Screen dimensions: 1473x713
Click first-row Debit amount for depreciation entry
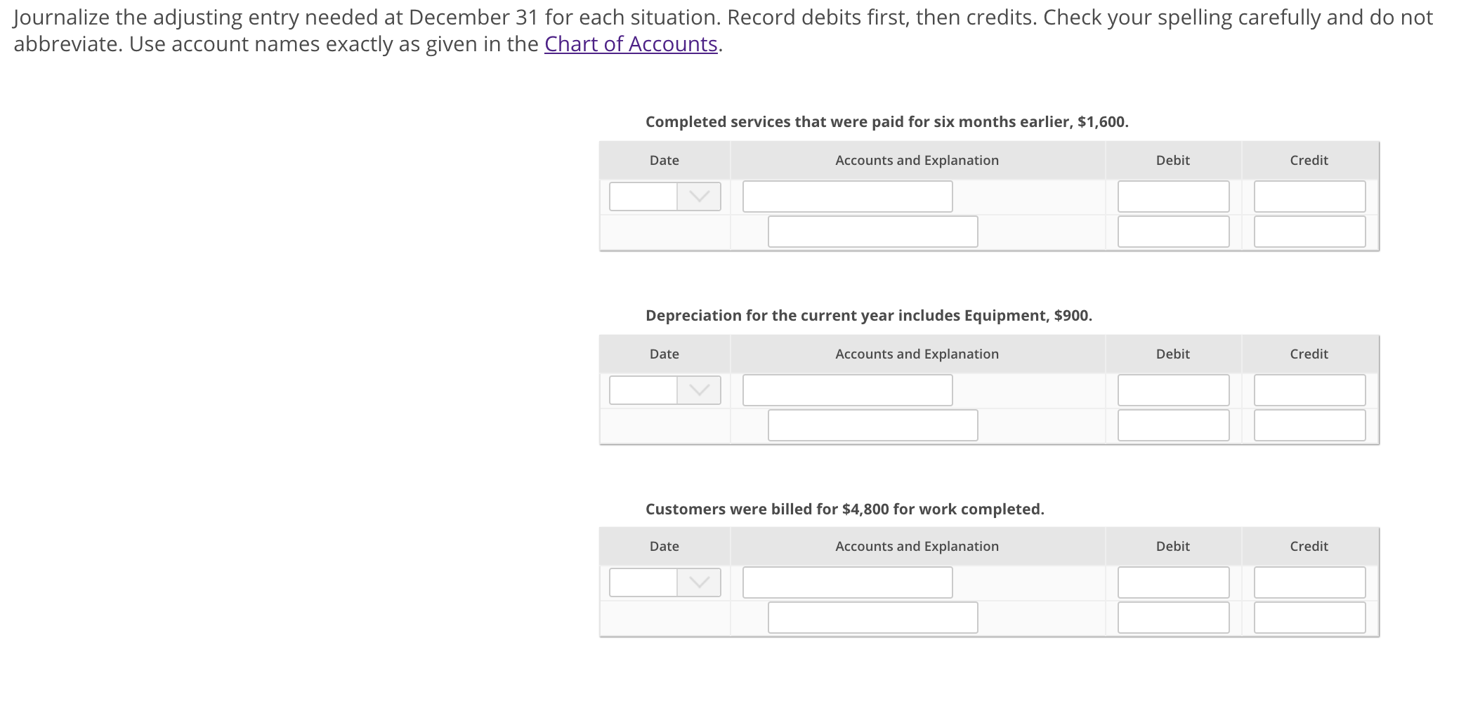1173,390
